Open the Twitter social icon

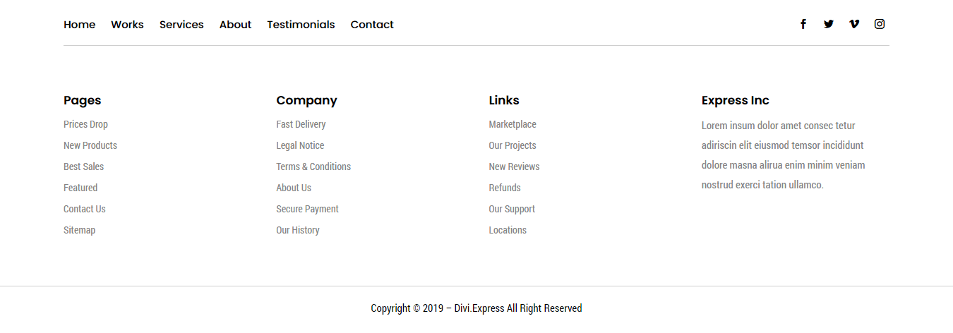click(x=829, y=24)
